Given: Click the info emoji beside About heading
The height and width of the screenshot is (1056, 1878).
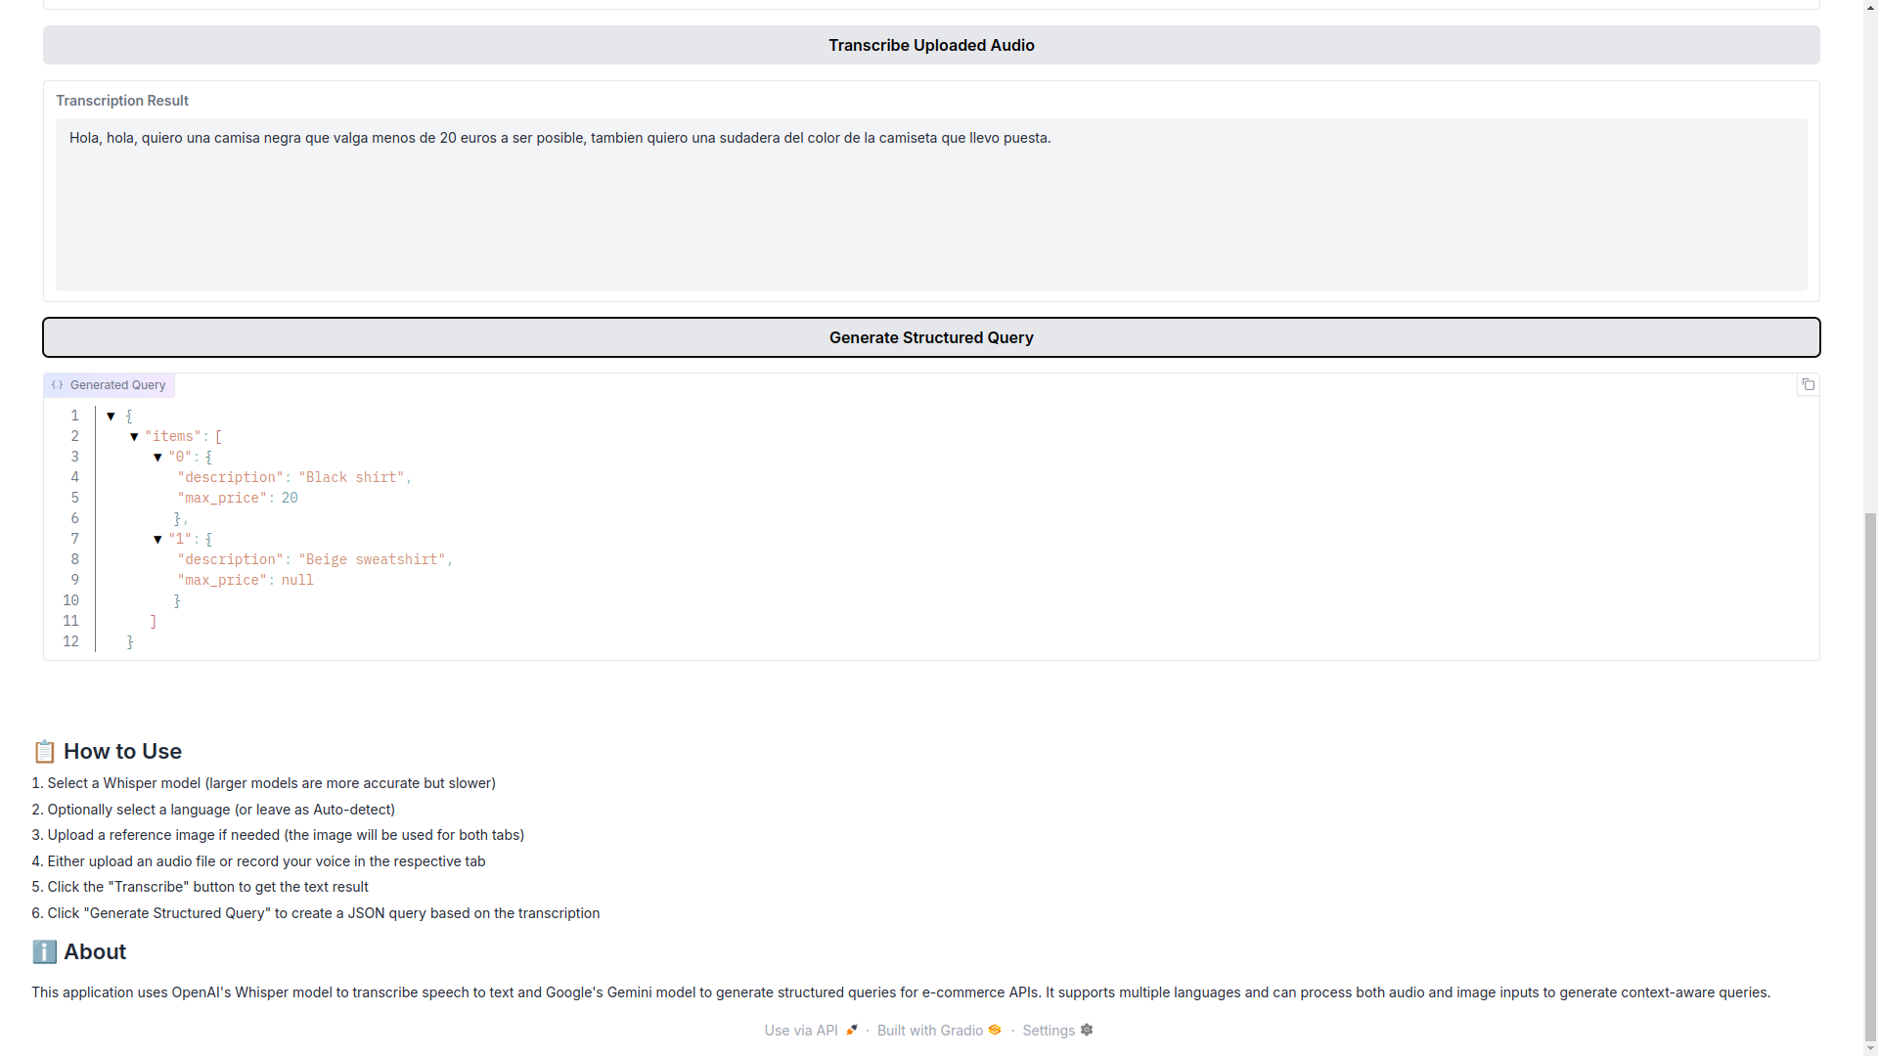Looking at the screenshot, I should click(x=44, y=951).
